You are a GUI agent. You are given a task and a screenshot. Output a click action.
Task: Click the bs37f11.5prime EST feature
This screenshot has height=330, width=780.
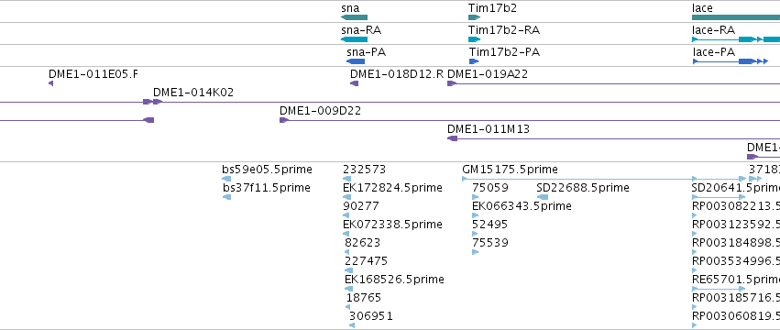pos(226,197)
